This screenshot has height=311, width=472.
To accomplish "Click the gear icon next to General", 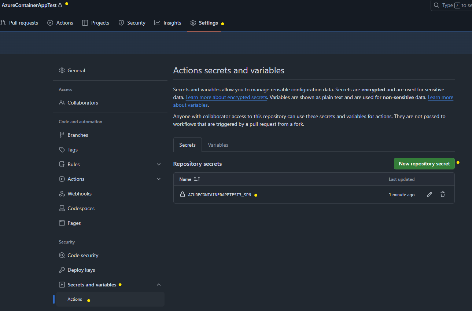I will pyautogui.click(x=62, y=70).
